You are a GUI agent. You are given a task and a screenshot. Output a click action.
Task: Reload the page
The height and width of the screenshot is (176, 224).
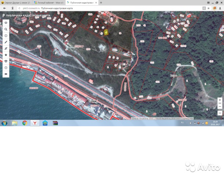(19, 8)
